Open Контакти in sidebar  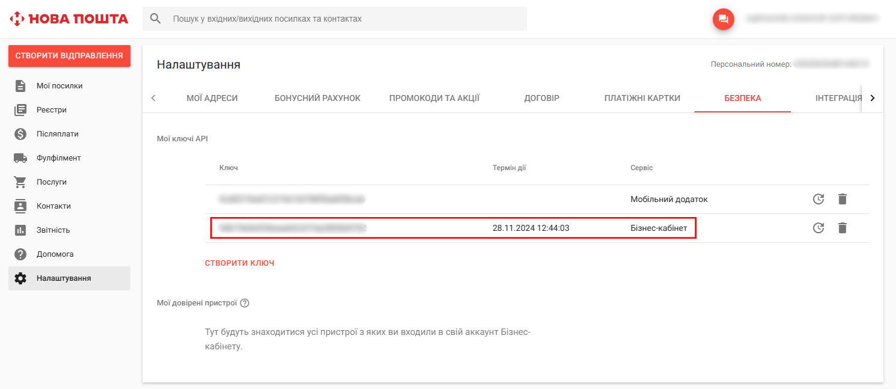click(x=69, y=206)
